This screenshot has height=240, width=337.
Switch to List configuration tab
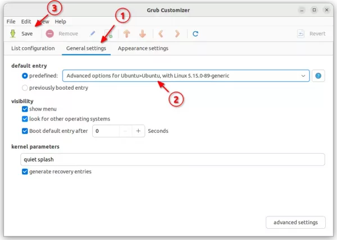pyautogui.click(x=33, y=48)
